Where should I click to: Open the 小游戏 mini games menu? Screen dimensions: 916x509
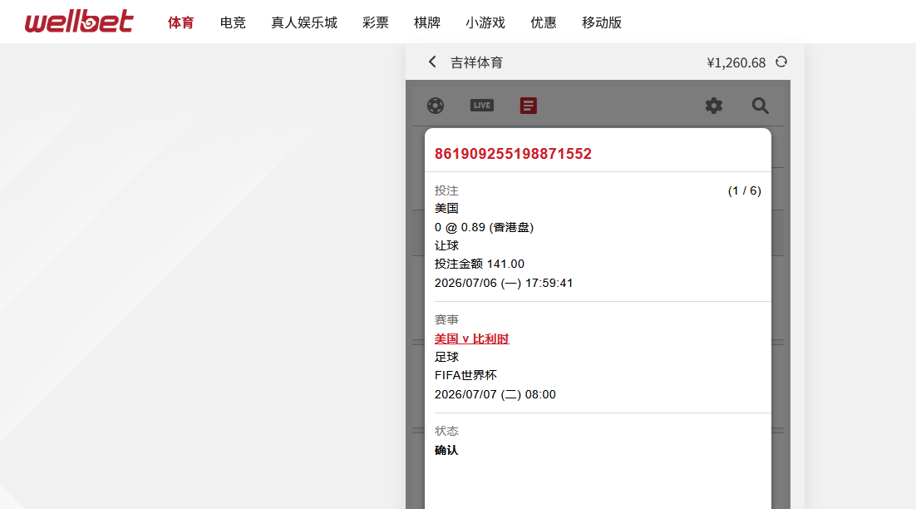point(485,22)
